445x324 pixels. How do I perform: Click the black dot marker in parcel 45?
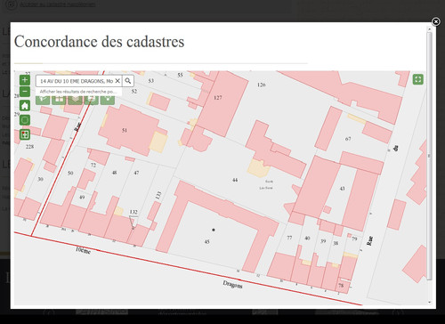click(x=214, y=230)
